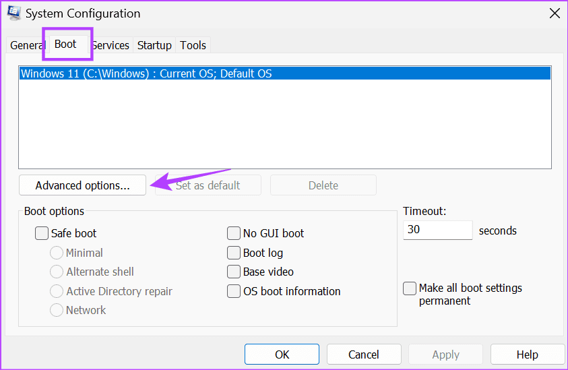Click the System Configuration title bar icon

click(x=13, y=13)
